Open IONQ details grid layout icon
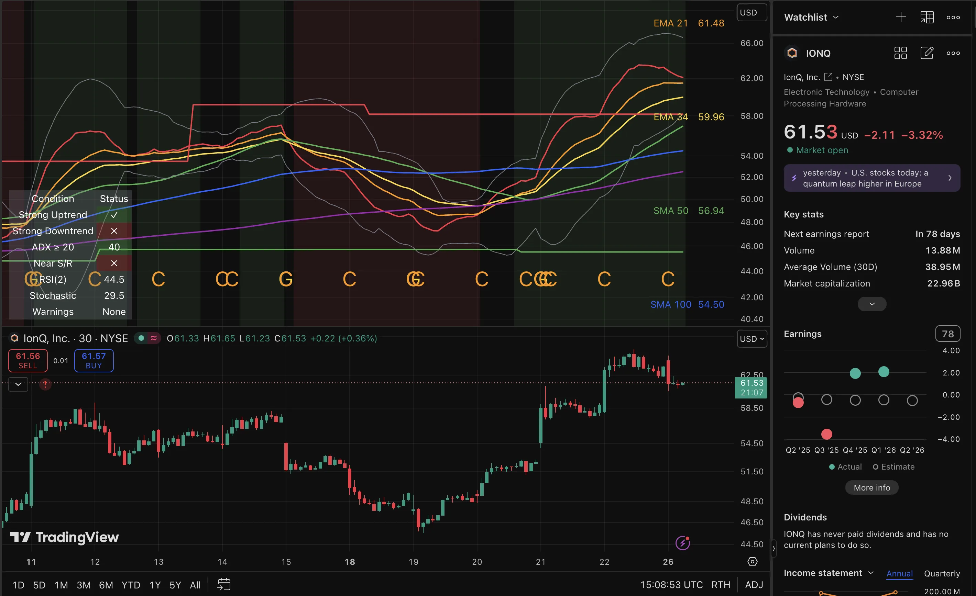 point(900,53)
